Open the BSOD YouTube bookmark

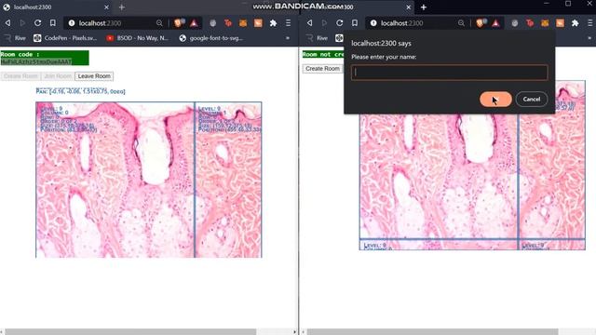point(138,38)
